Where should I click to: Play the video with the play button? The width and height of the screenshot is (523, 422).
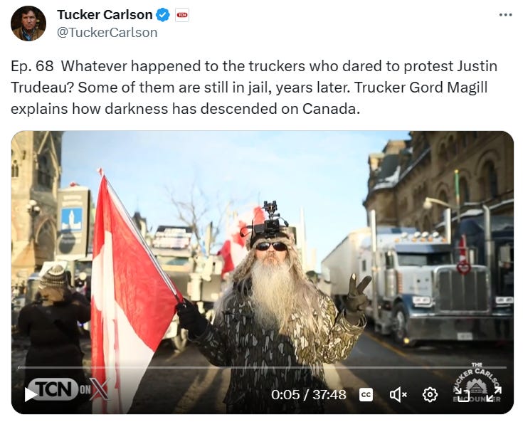click(x=31, y=395)
